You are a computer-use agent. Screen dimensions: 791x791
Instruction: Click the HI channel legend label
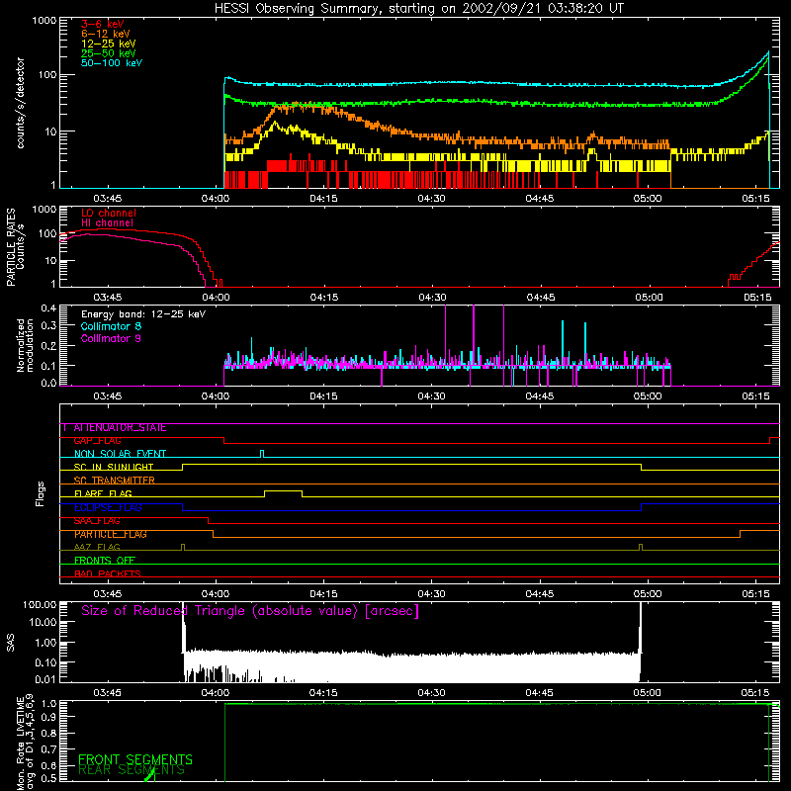pyautogui.click(x=108, y=223)
